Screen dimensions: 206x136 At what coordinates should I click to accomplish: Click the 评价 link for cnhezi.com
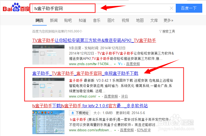[x=125, y=96]
